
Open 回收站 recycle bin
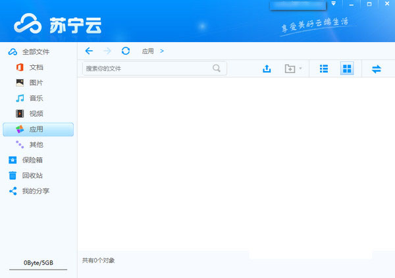[x=32, y=176]
